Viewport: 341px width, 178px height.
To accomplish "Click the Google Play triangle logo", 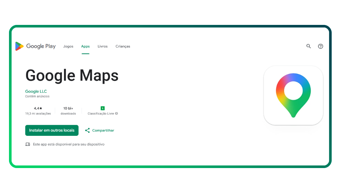I will 19,46.
